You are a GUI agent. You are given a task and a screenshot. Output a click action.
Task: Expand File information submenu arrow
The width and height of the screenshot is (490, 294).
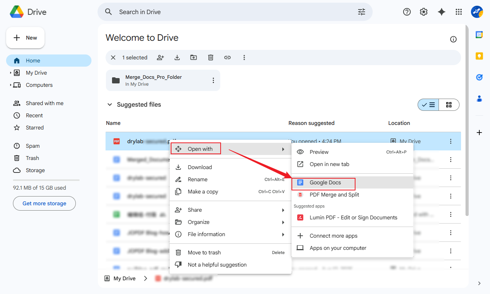click(x=283, y=234)
